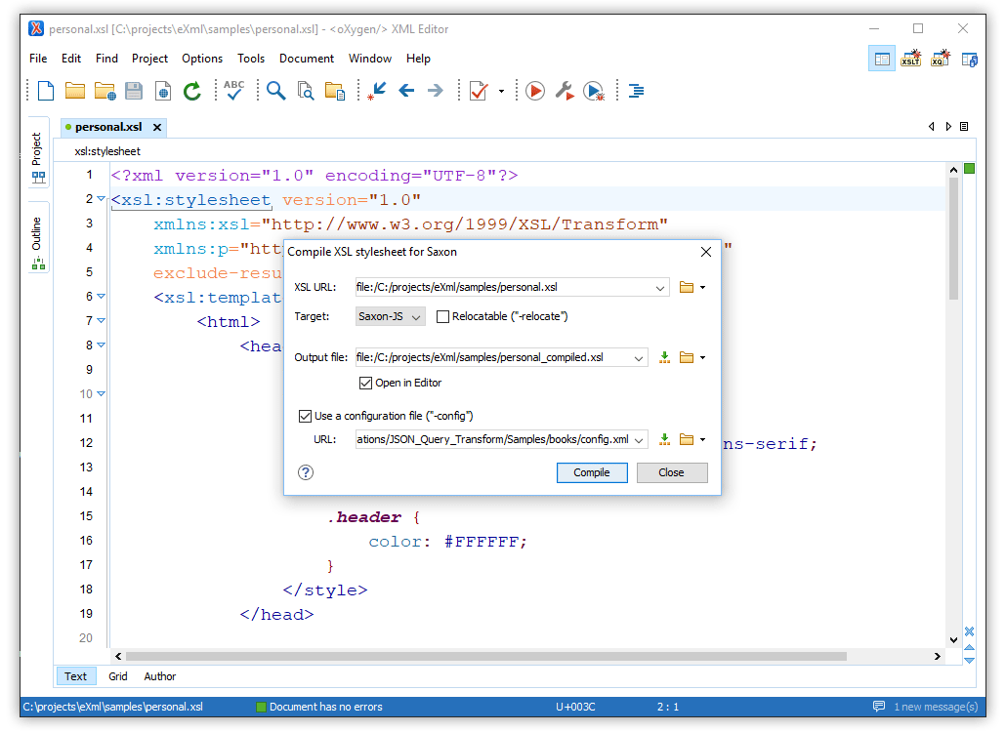Save the document with the floppy disk icon
Viewport: 1006px width, 732px height.
click(x=134, y=91)
